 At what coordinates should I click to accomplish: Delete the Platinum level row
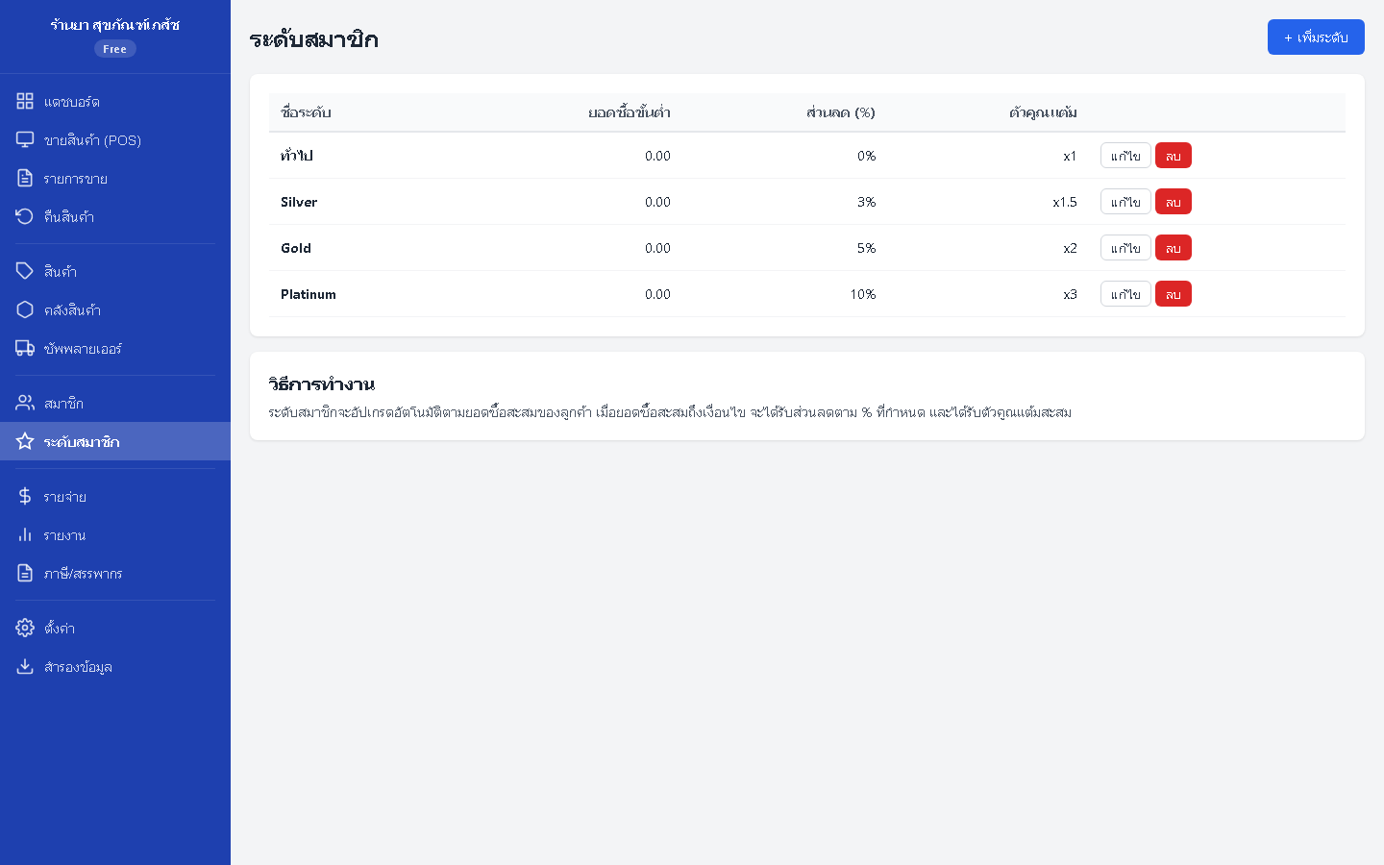point(1173,294)
